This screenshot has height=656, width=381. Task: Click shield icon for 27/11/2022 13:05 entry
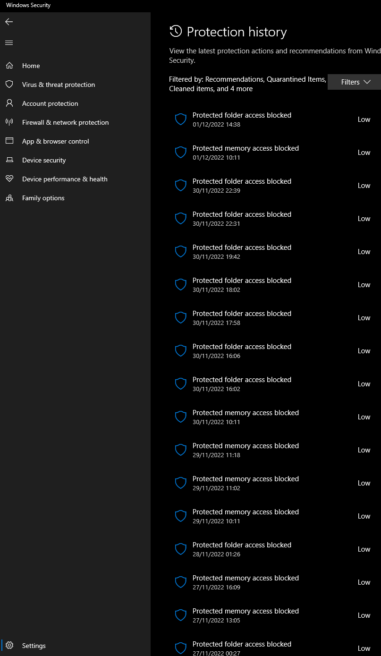pyautogui.click(x=181, y=615)
